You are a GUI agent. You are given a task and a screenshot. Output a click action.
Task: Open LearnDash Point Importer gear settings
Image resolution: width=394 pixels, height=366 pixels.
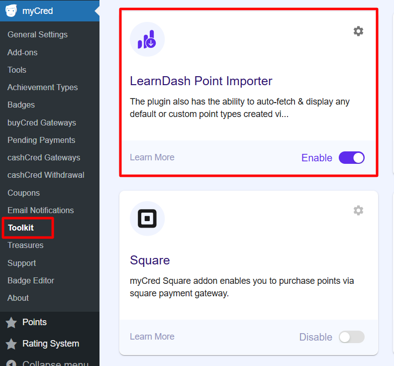358,31
